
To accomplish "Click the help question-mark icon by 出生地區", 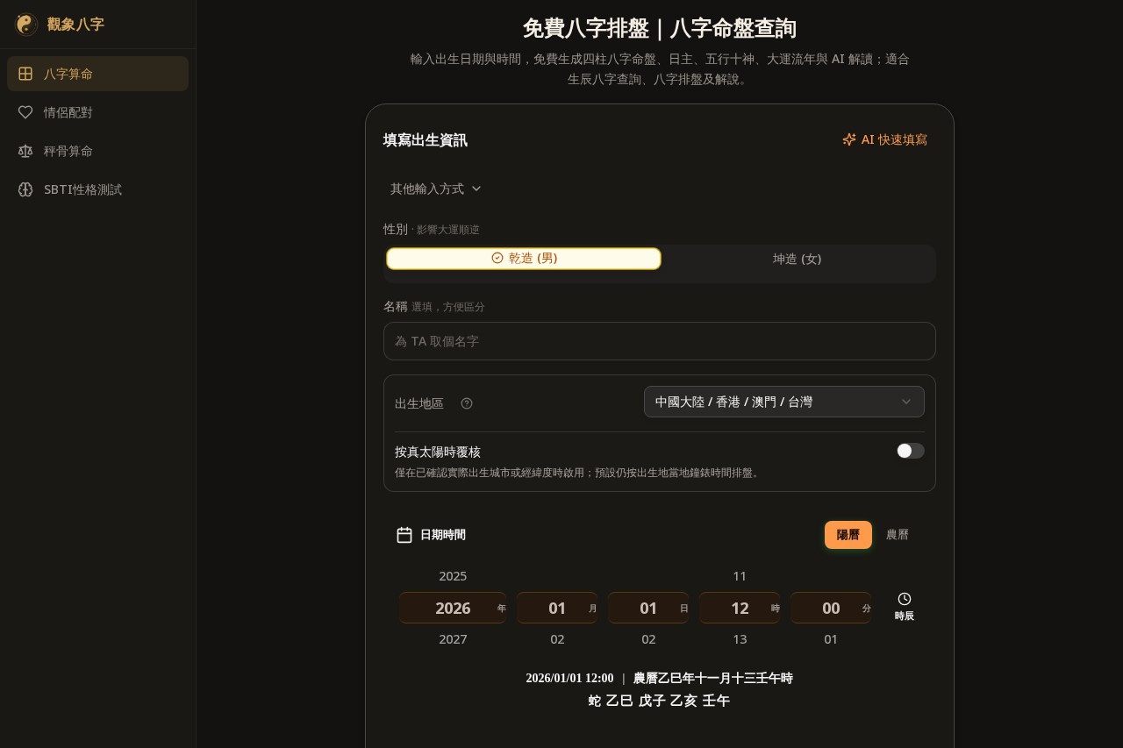I will pos(467,403).
